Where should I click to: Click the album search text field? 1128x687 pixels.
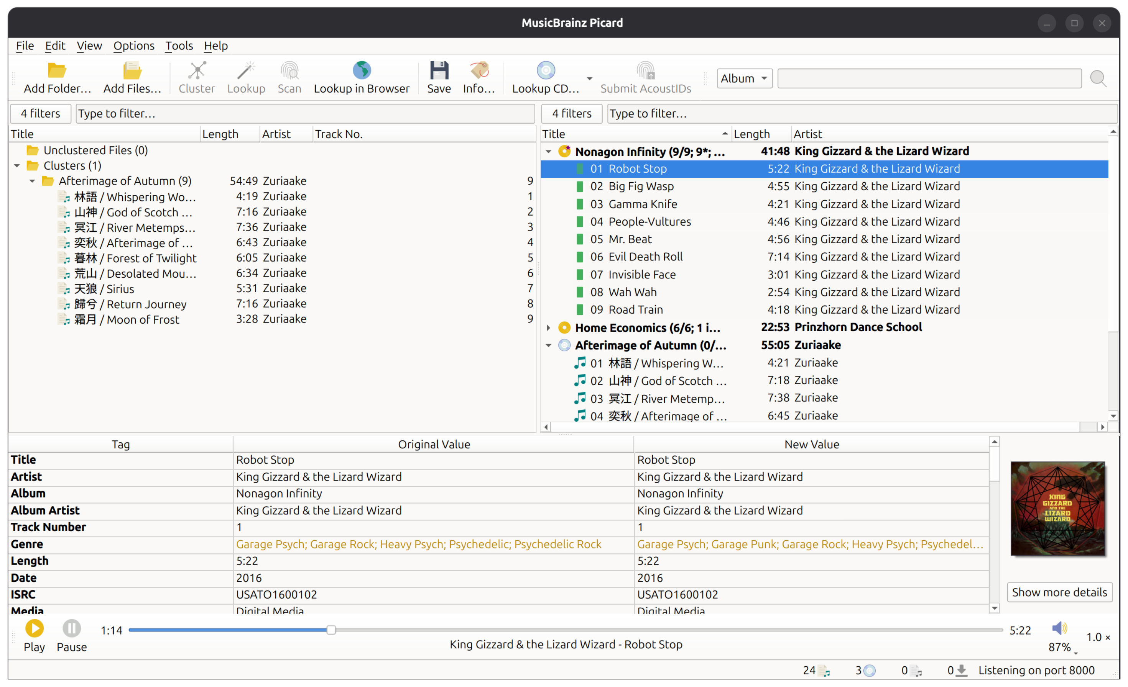(929, 79)
